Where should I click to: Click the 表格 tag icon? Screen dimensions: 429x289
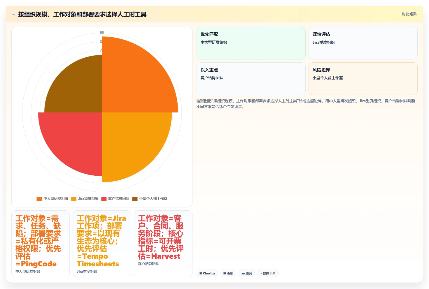225,273
